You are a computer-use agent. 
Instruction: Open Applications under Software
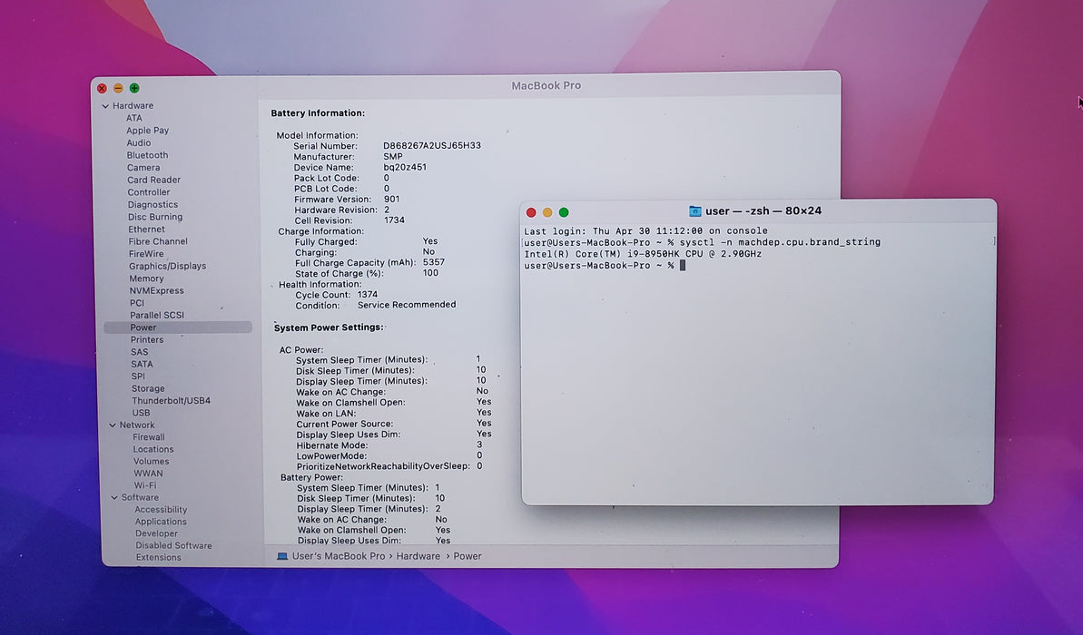pos(161,522)
